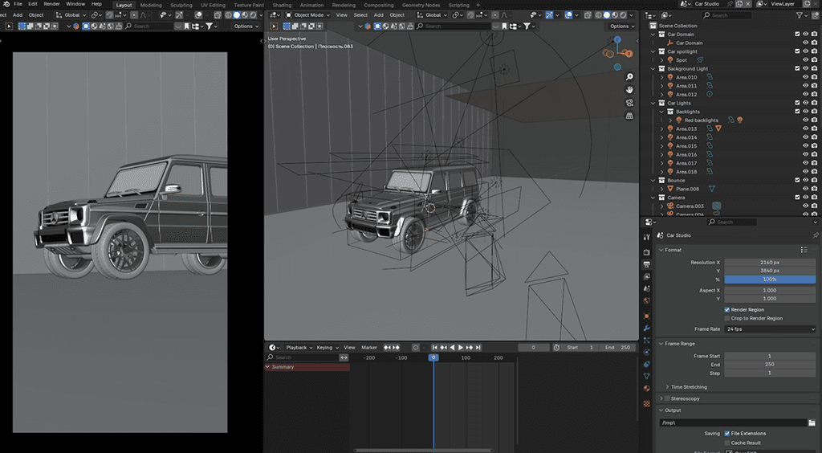This screenshot has width=822, height=453.
Task: Toggle camera view with the viewport camera gizmo
Action: 629,103
